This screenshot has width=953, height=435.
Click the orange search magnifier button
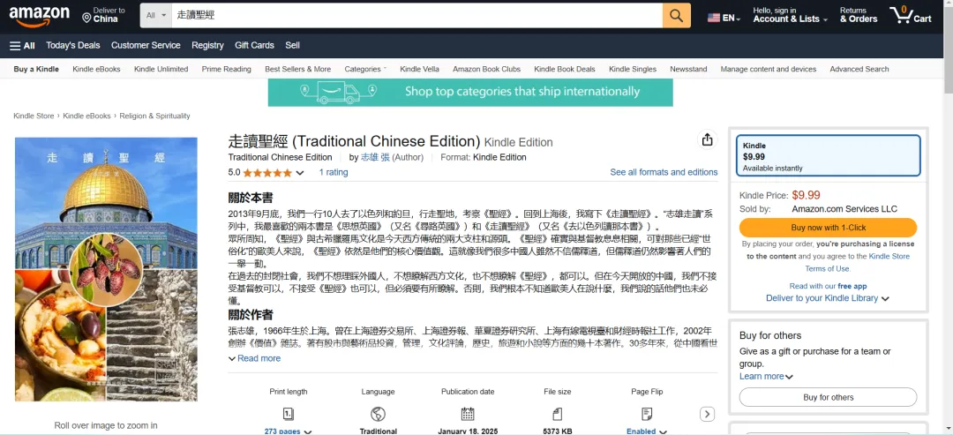pos(677,15)
